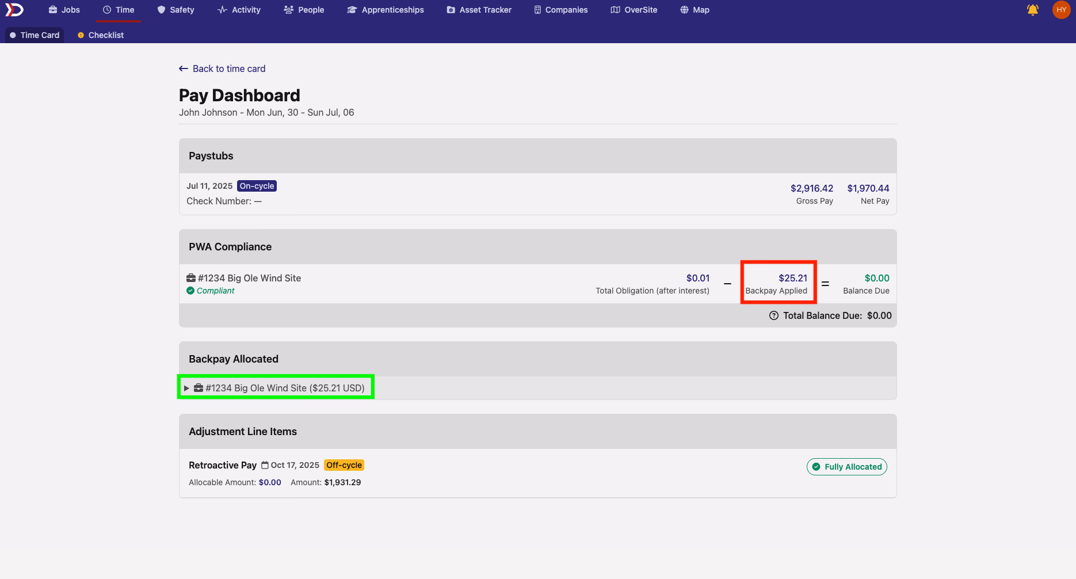Click Total Balance Due: $0.00 text
Image resolution: width=1076 pixels, height=579 pixels.
(x=837, y=315)
